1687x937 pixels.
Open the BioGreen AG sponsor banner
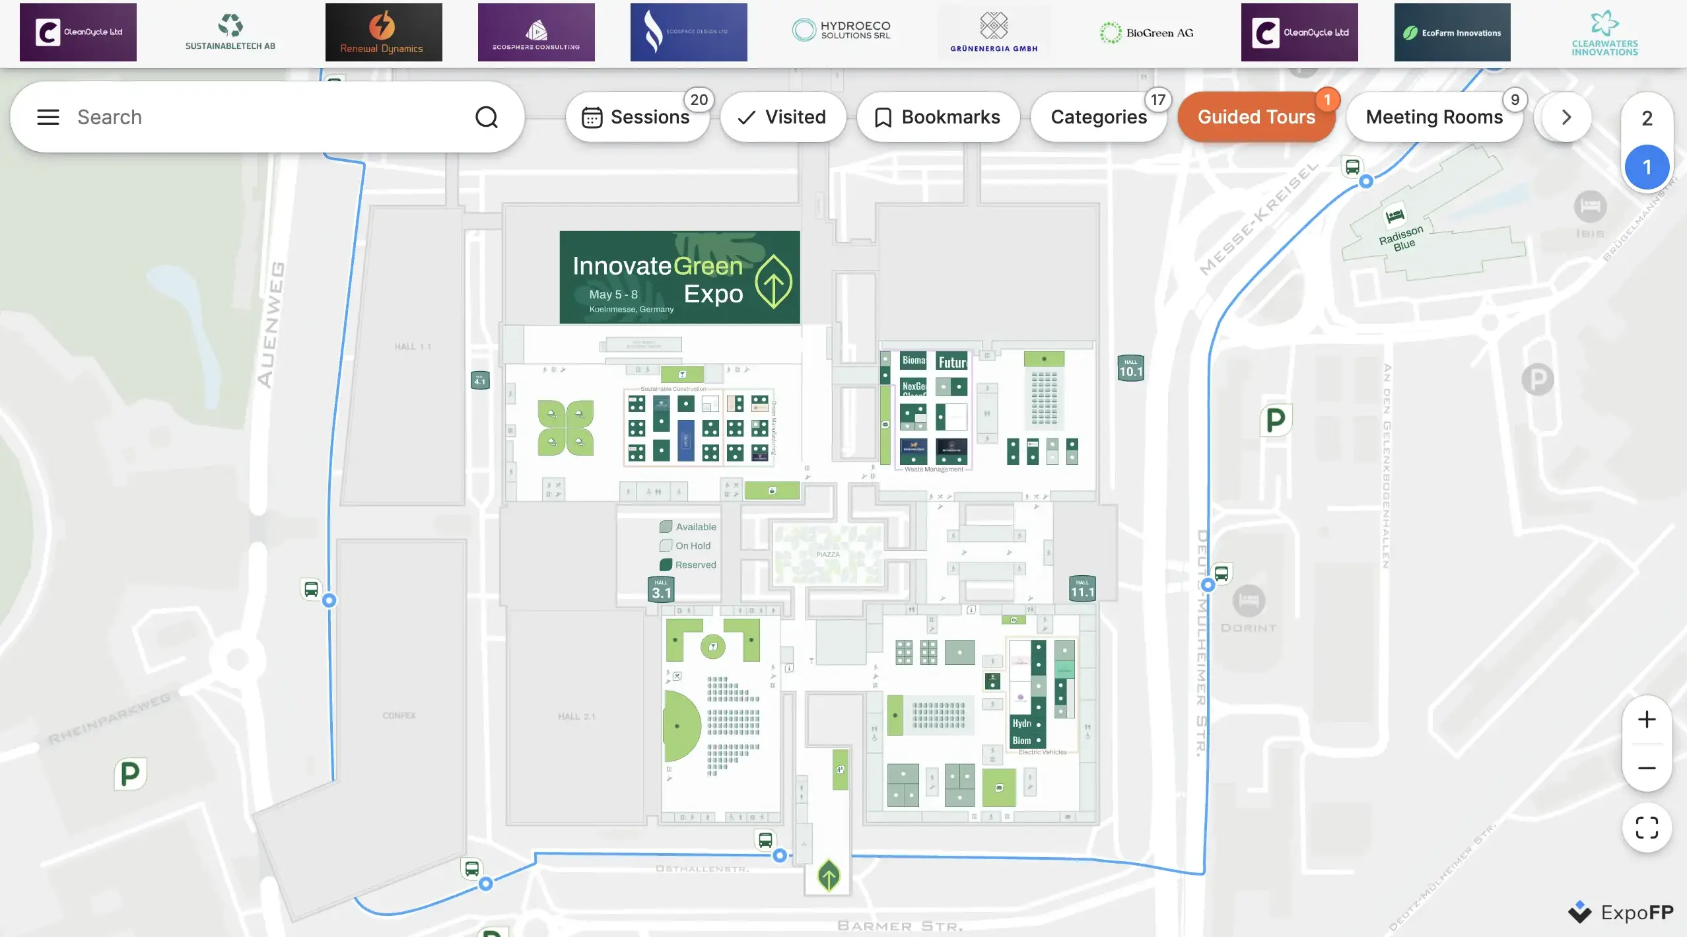[x=1146, y=32]
